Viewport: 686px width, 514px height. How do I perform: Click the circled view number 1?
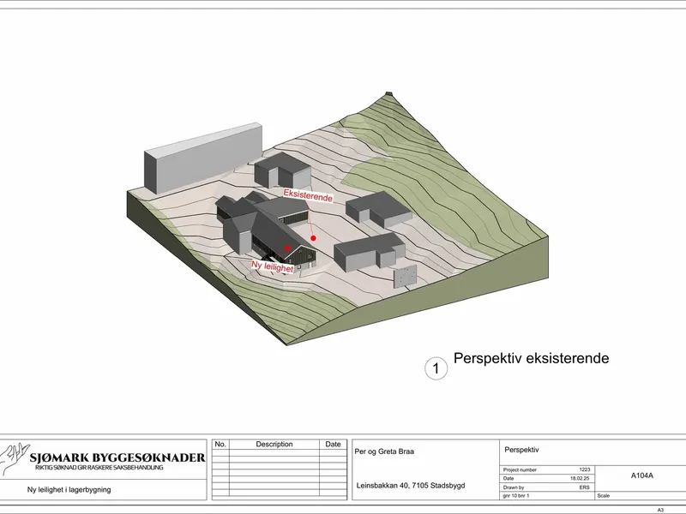[436, 368]
